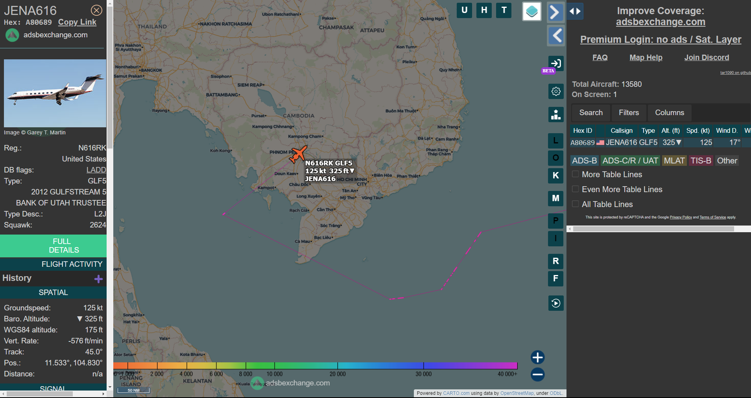Open map settings gear icon
Viewport: 751px width, 398px height.
(x=556, y=91)
